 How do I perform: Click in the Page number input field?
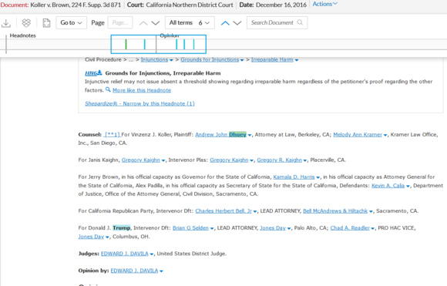(x=120, y=22)
